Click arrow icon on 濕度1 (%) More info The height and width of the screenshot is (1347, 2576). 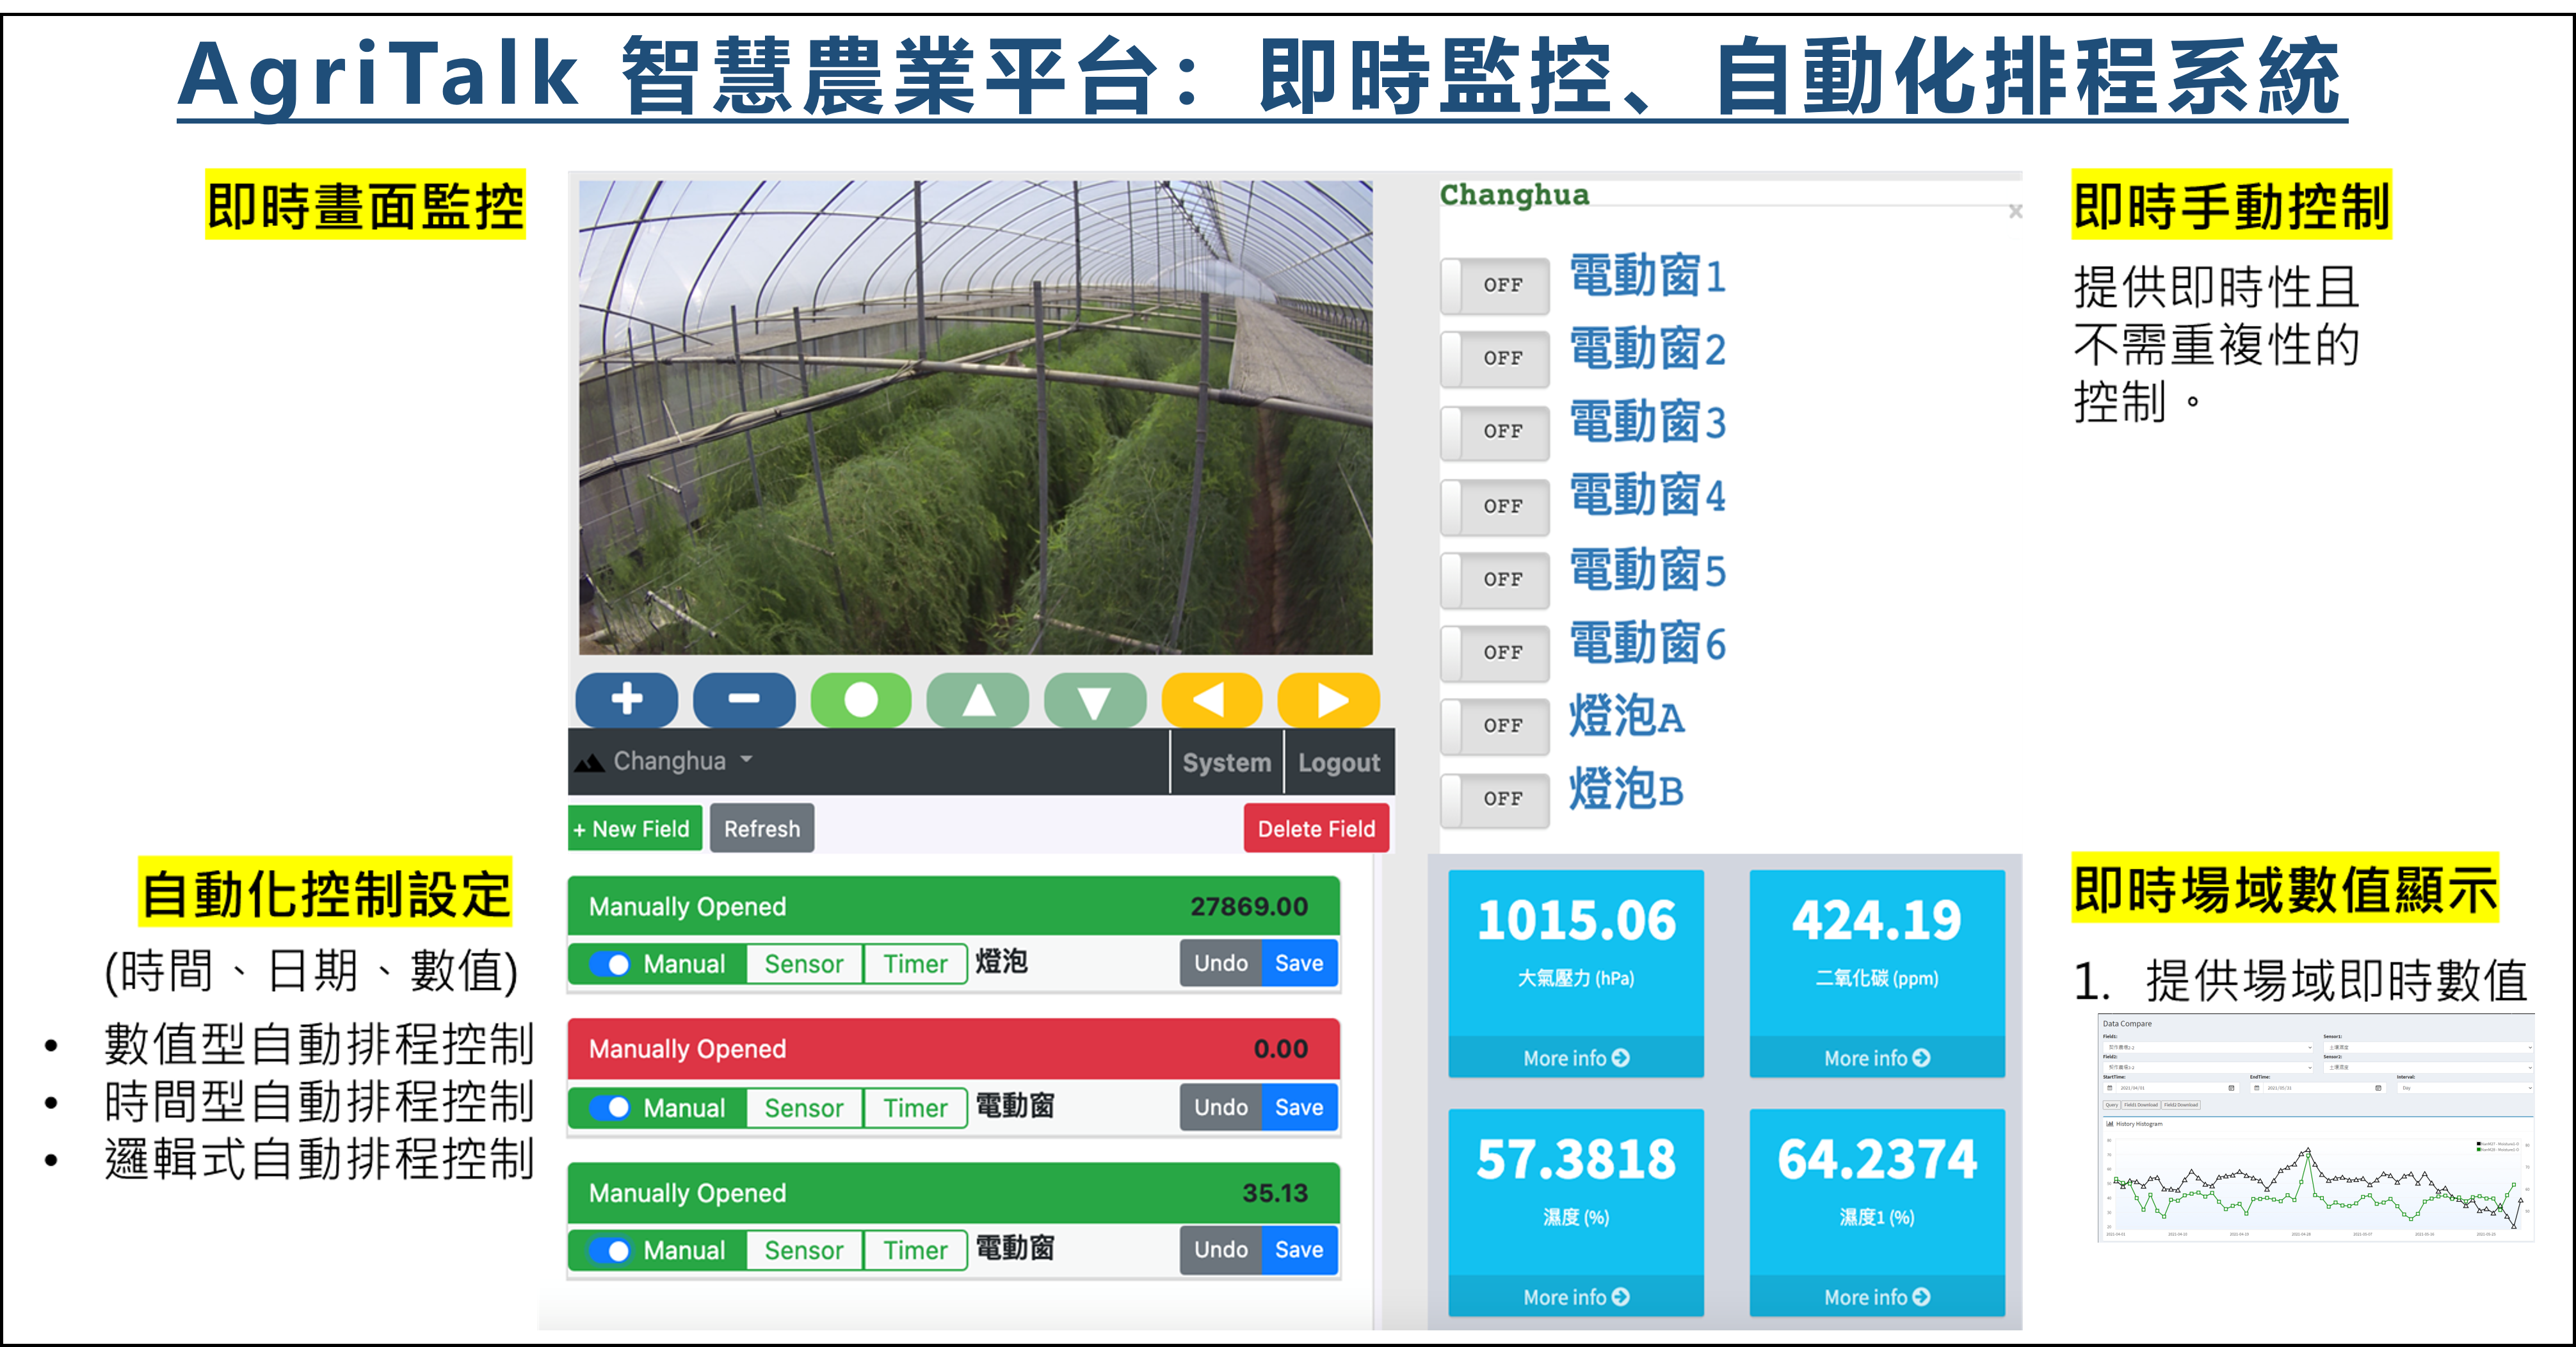point(1922,1296)
